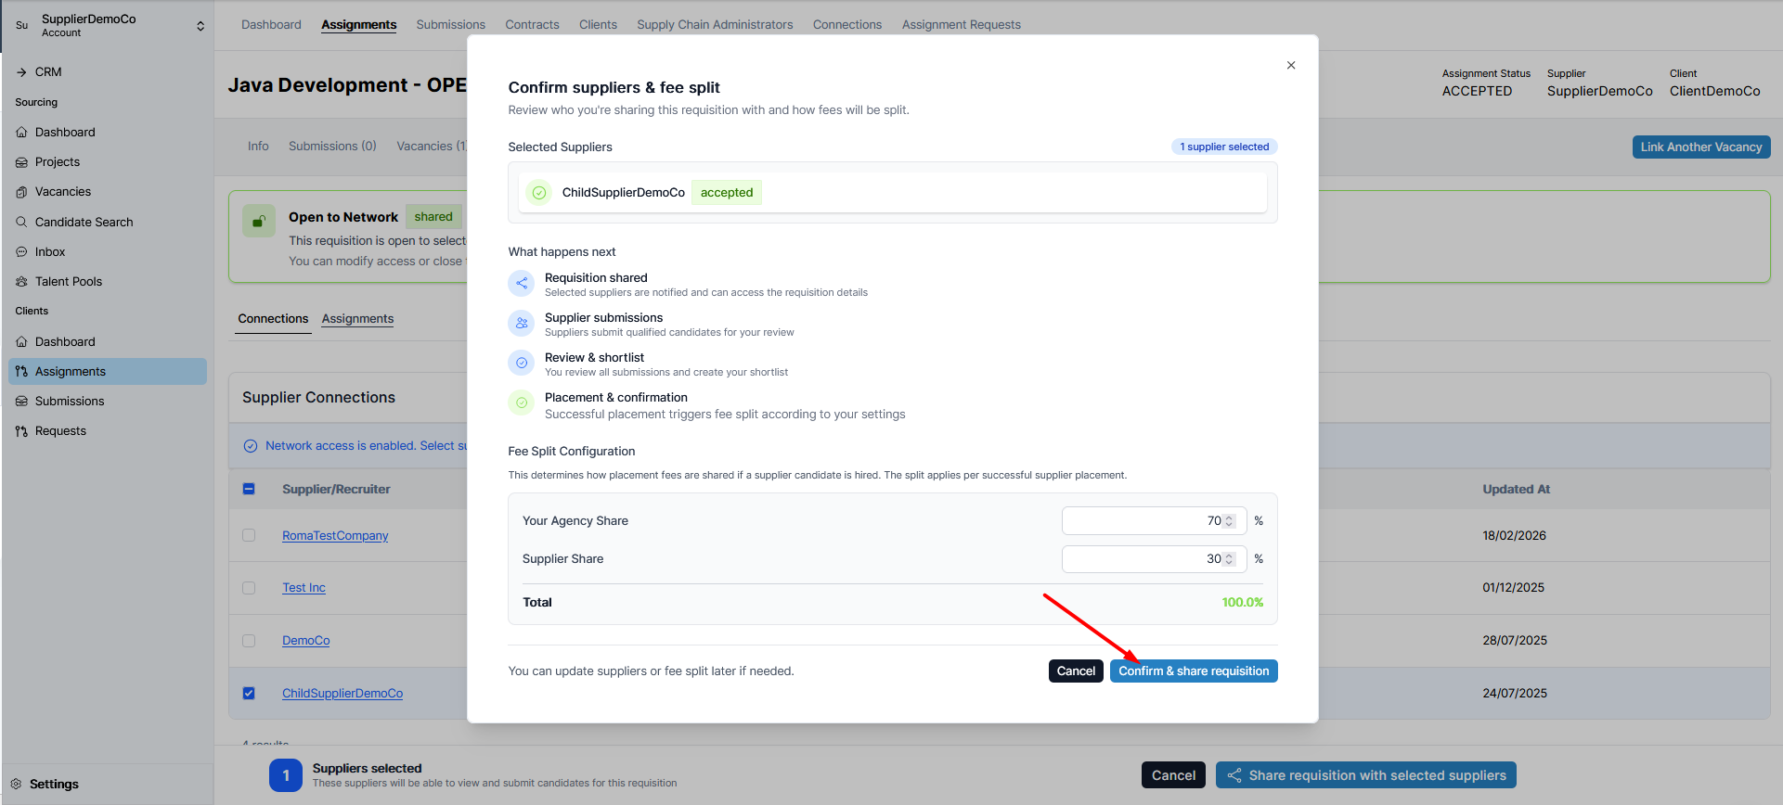1783x805 pixels.
Task: Click the Candidate Search magnifier icon
Action: (21, 223)
